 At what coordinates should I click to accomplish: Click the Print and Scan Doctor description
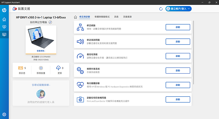[x=108, y=101]
